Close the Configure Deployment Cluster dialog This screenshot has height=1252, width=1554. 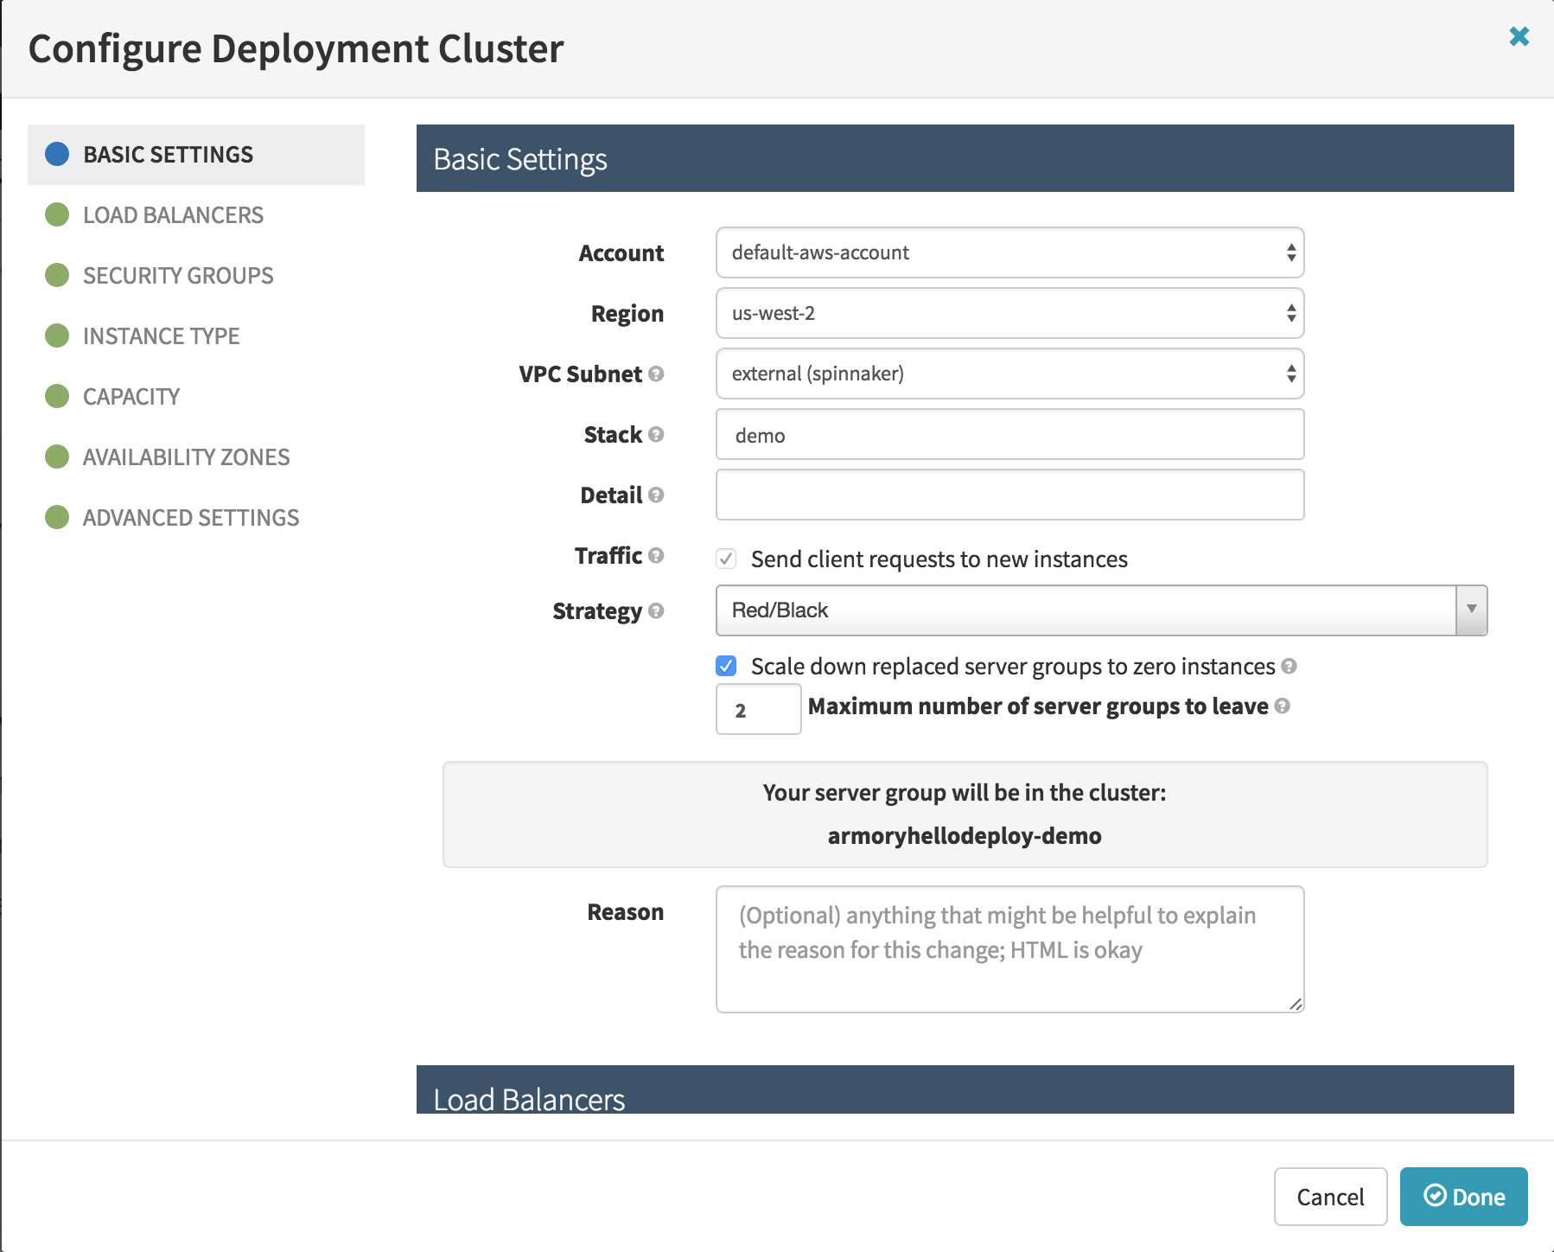pos(1519,36)
